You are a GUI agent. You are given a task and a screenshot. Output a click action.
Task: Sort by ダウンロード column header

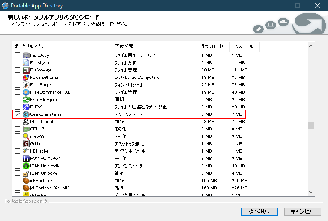[x=214, y=46]
